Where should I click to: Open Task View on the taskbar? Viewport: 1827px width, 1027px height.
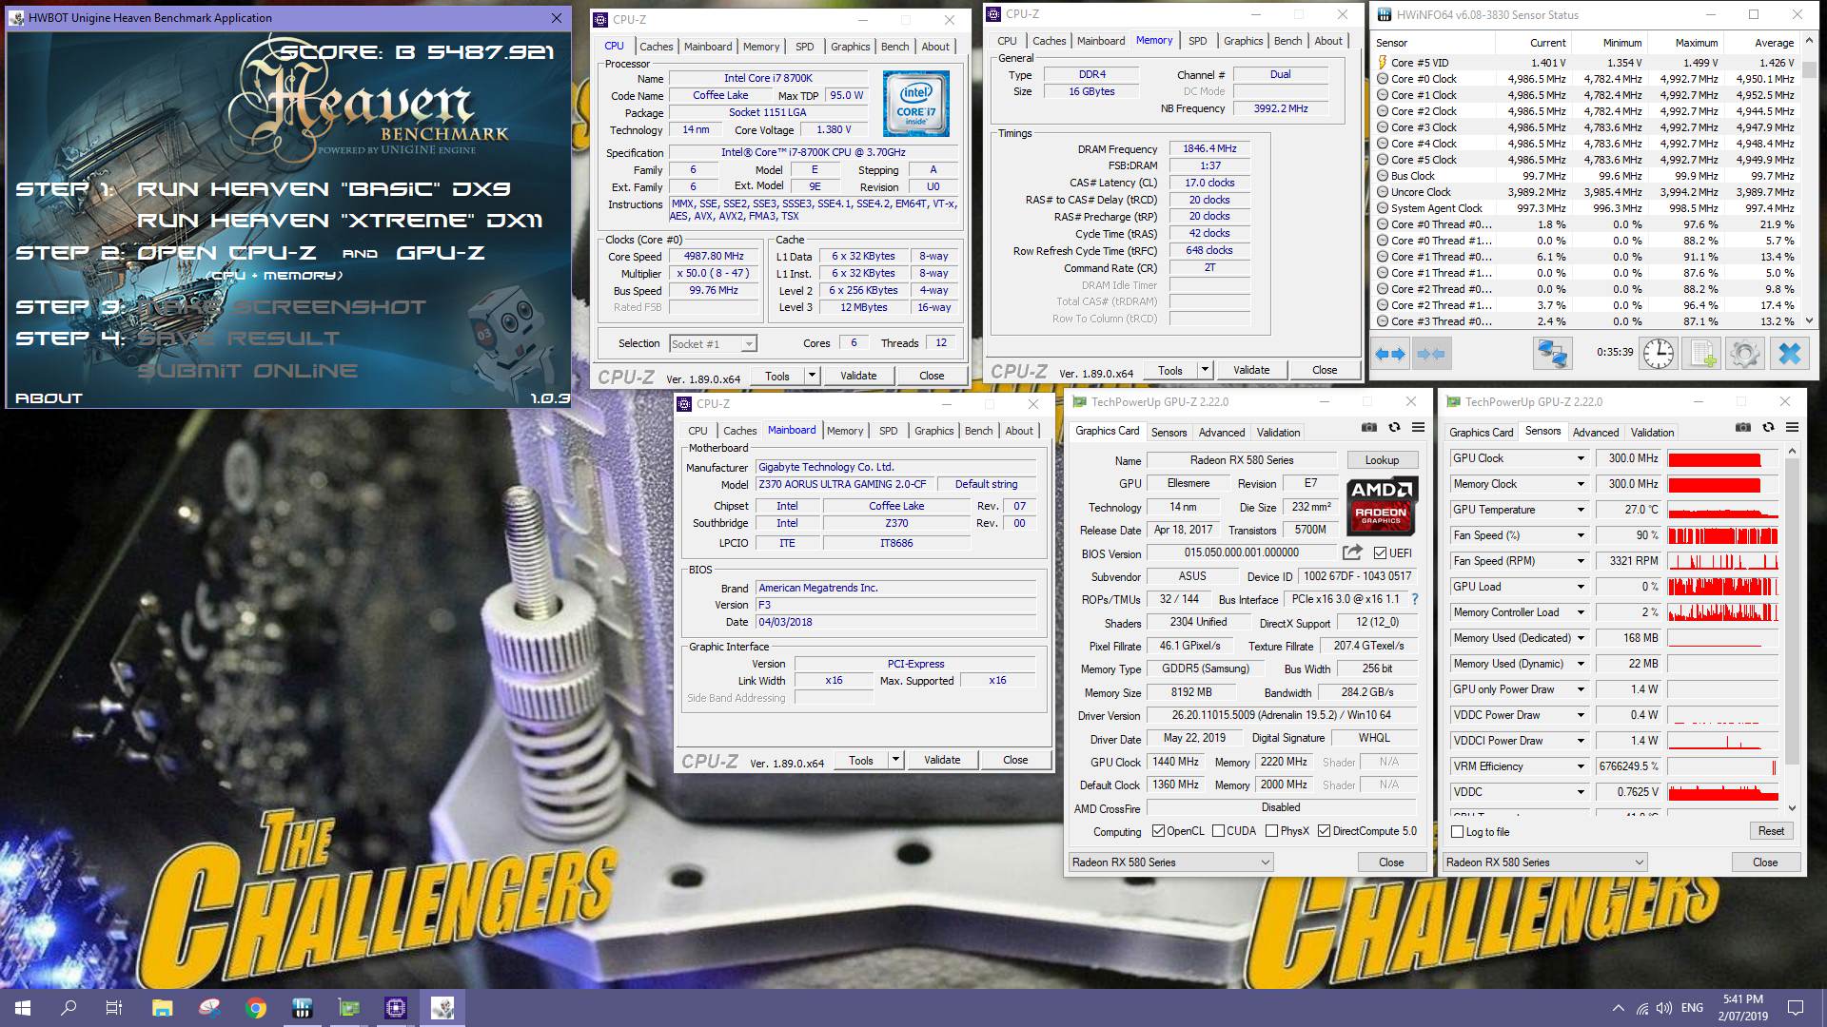pos(114,1008)
